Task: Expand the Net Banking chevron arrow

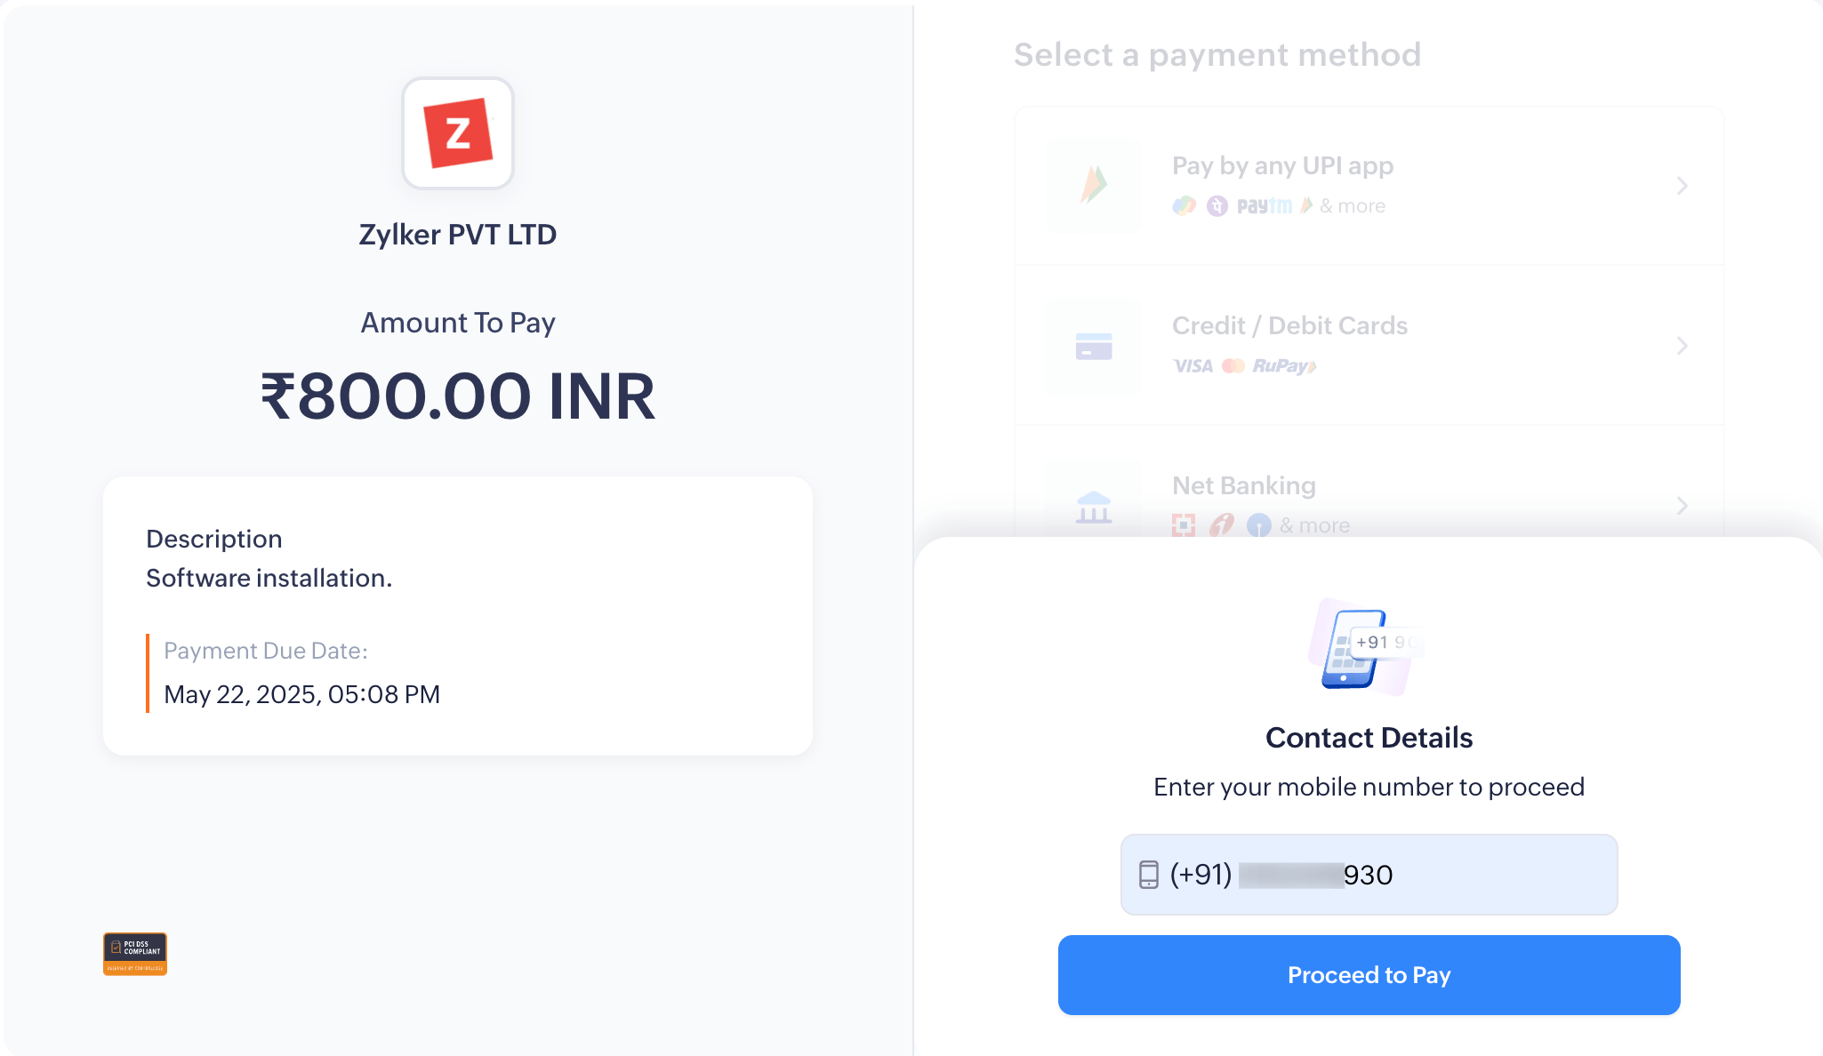Action: click(x=1682, y=506)
